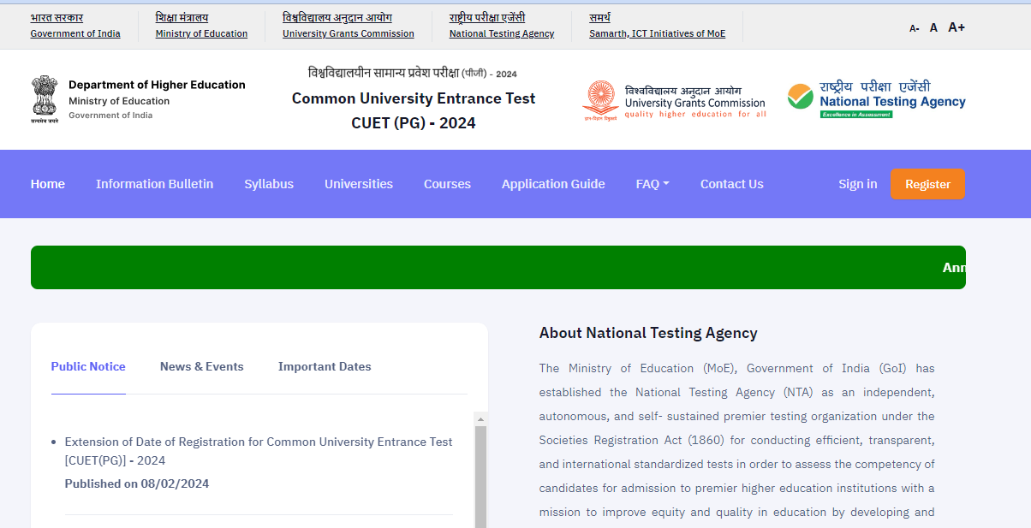Image resolution: width=1031 pixels, height=528 pixels.
Task: Click the National Testing Agency logo
Action: (876, 100)
